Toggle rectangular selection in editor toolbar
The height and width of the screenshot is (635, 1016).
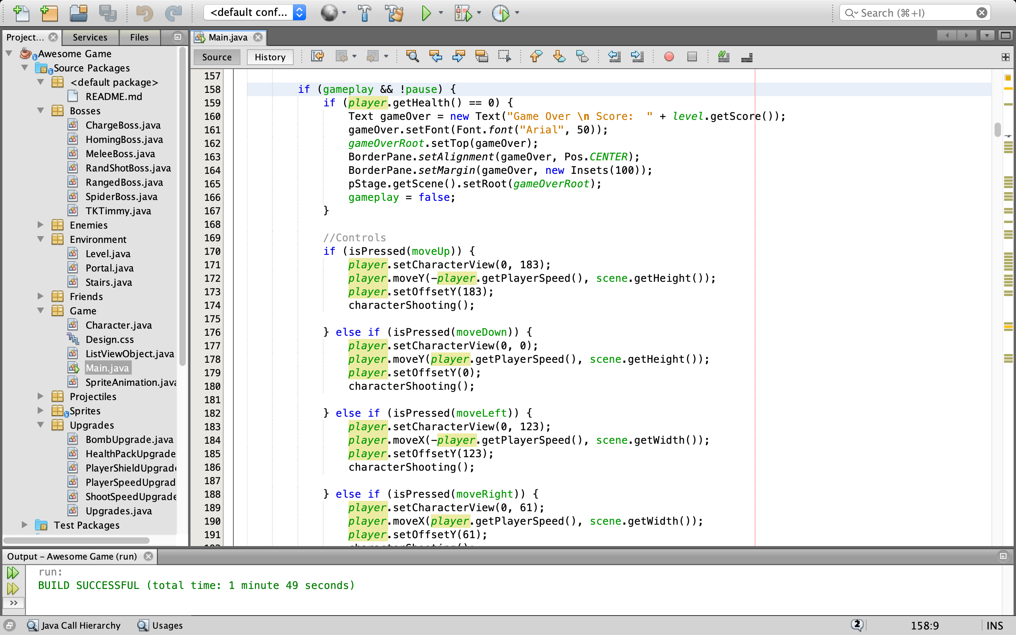click(504, 57)
